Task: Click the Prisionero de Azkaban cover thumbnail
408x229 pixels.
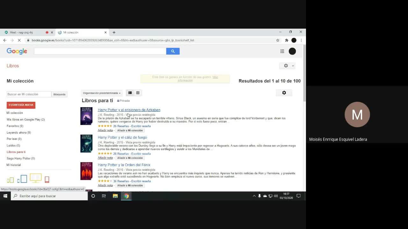Action: click(86, 116)
